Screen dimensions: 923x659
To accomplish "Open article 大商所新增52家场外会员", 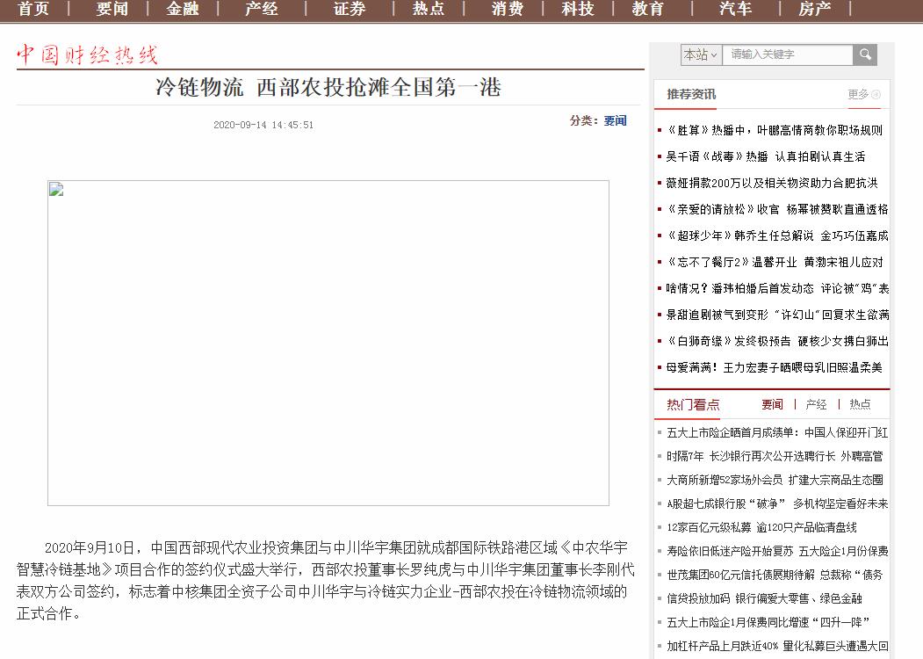I will coord(775,480).
